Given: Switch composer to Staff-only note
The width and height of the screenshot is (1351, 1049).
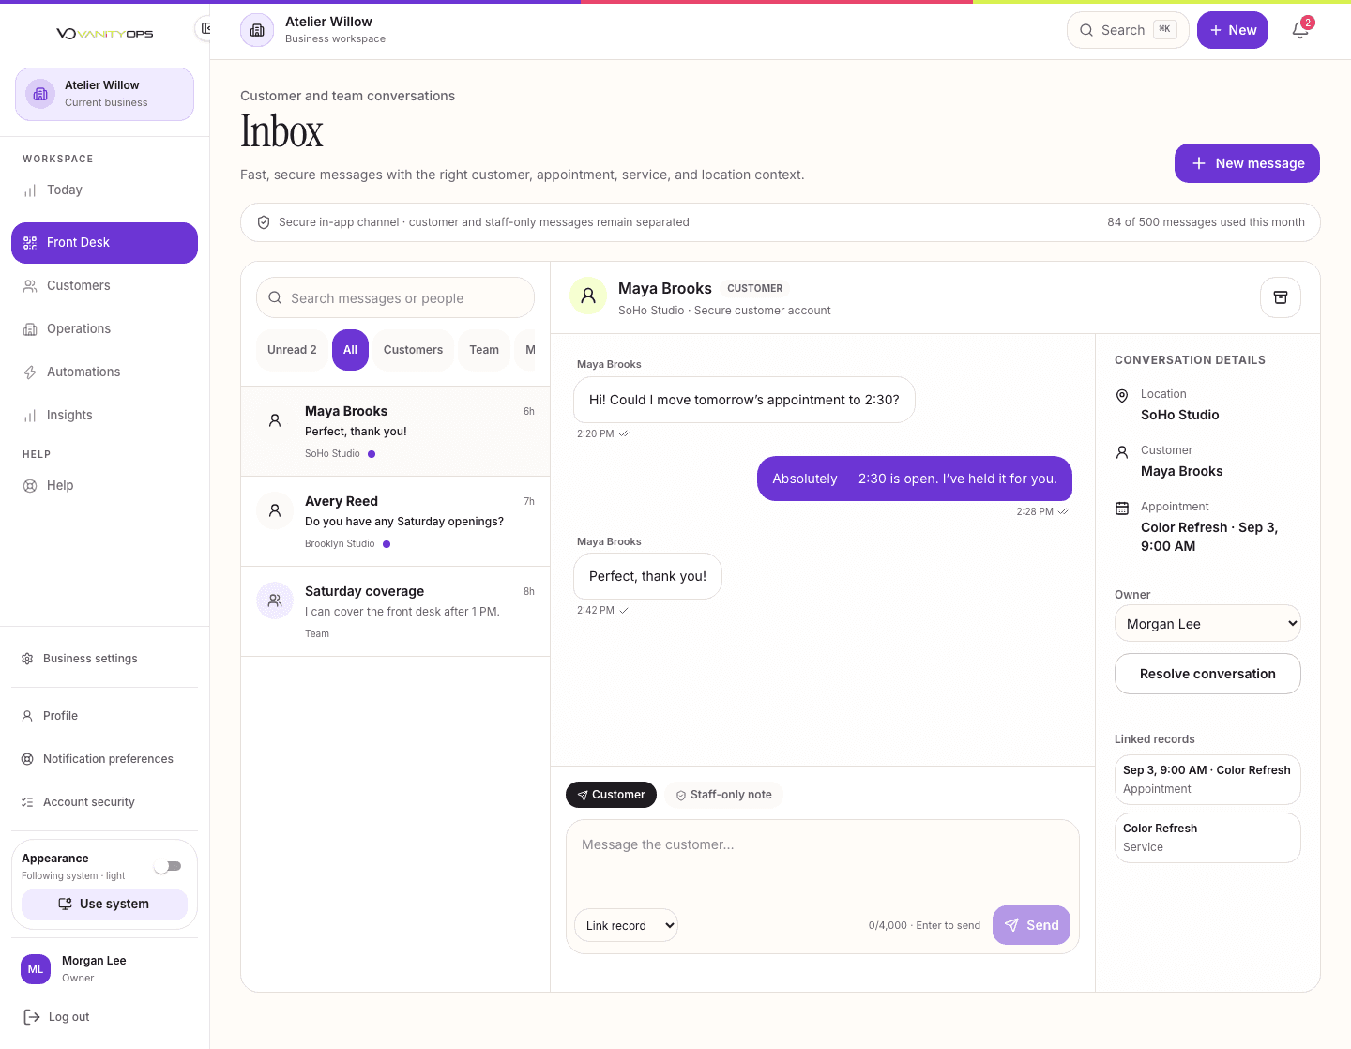Looking at the screenshot, I should (724, 795).
